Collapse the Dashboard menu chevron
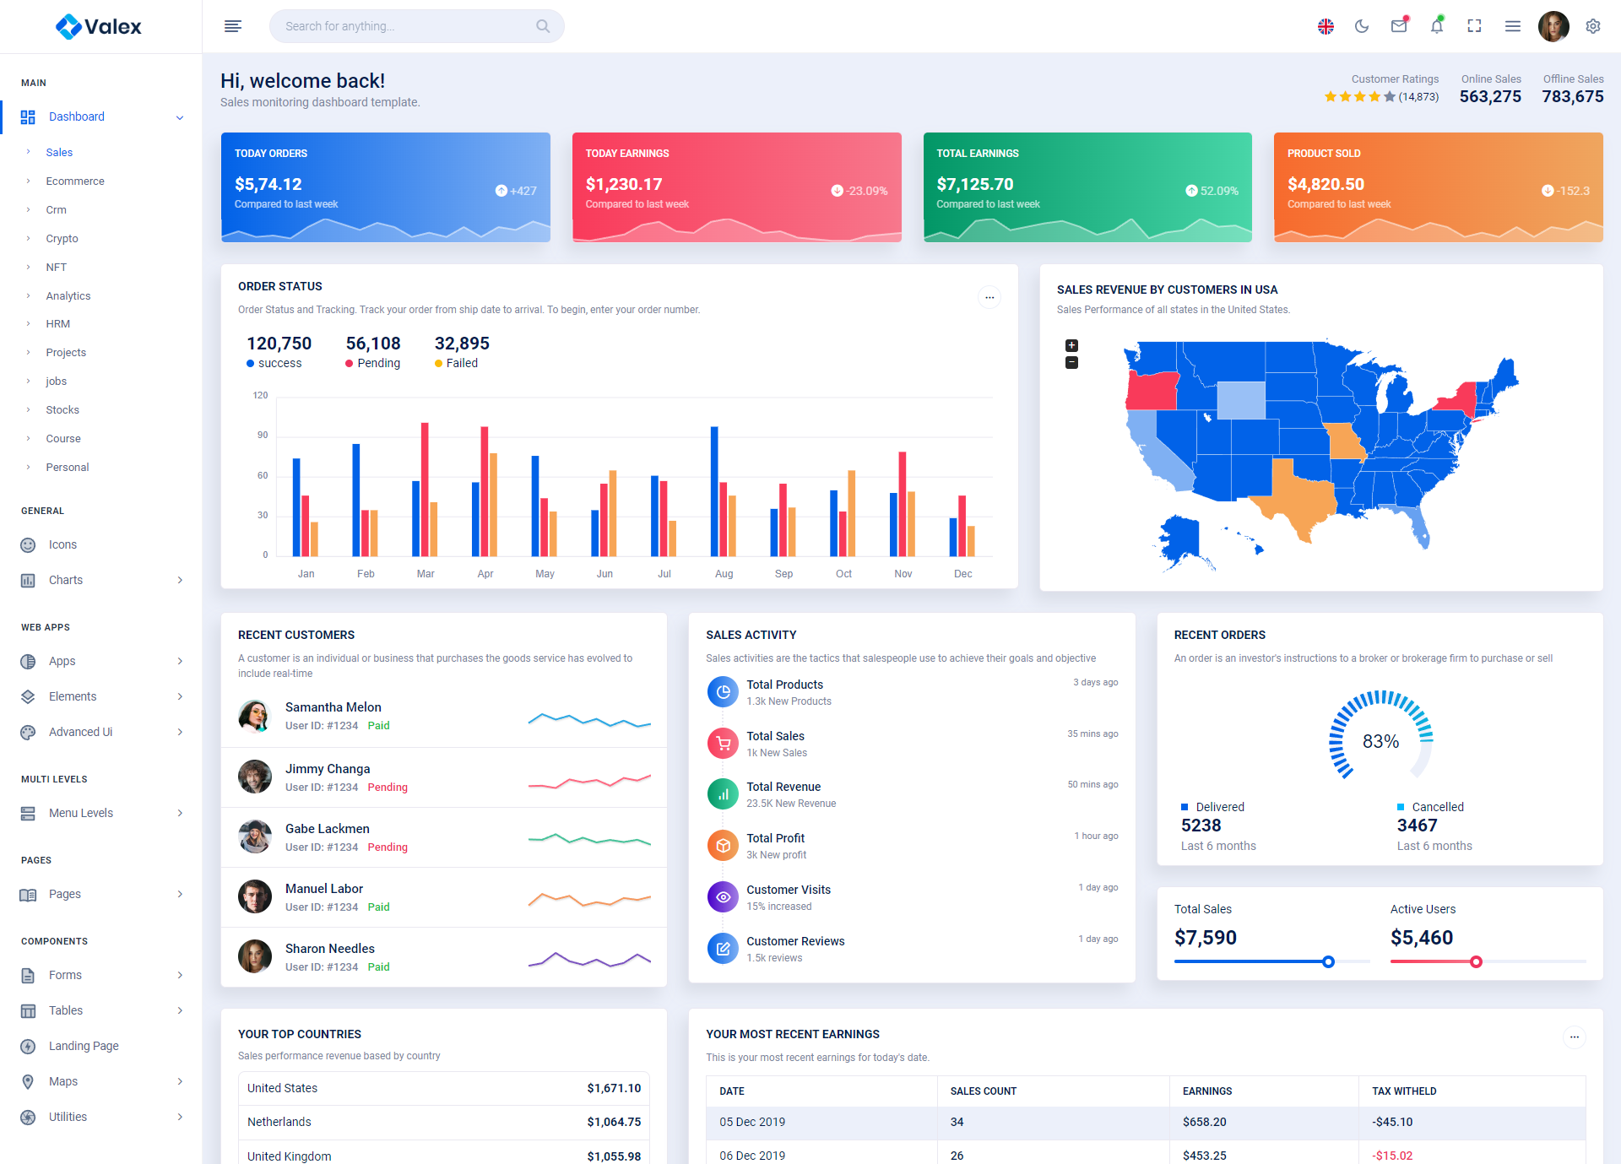1621x1164 pixels. click(180, 117)
